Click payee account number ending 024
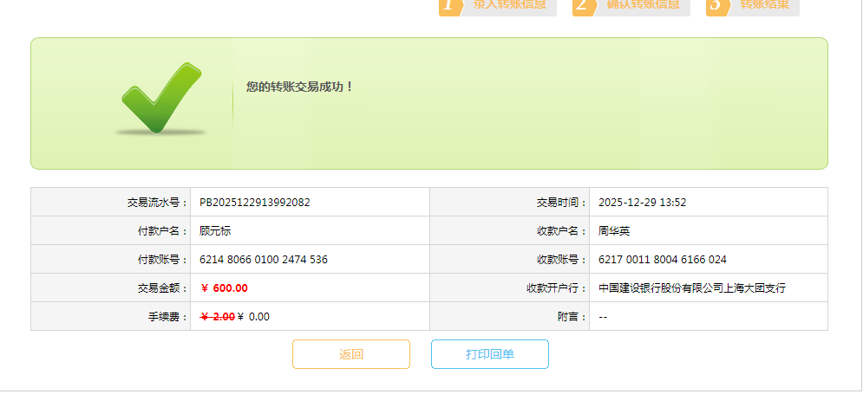The height and width of the screenshot is (394, 863). [x=663, y=260]
